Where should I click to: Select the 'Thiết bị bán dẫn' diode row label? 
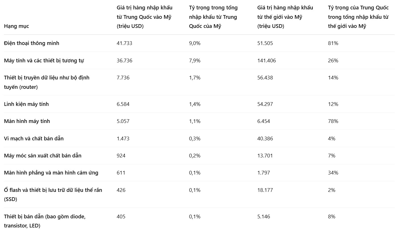point(44,221)
